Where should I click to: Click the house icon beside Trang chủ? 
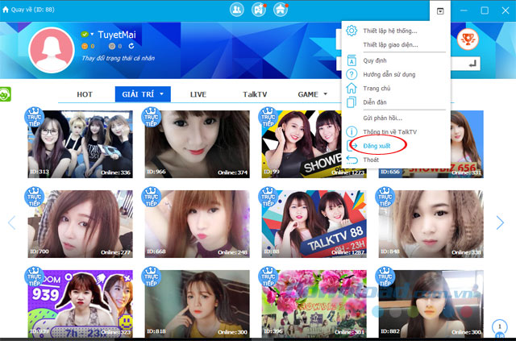click(x=352, y=88)
